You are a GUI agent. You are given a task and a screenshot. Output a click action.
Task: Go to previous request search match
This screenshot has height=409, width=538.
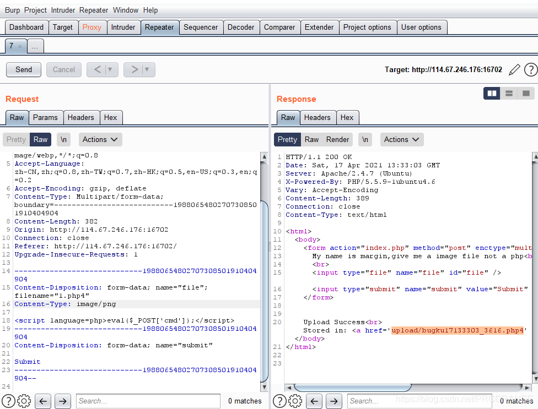tap(43, 401)
